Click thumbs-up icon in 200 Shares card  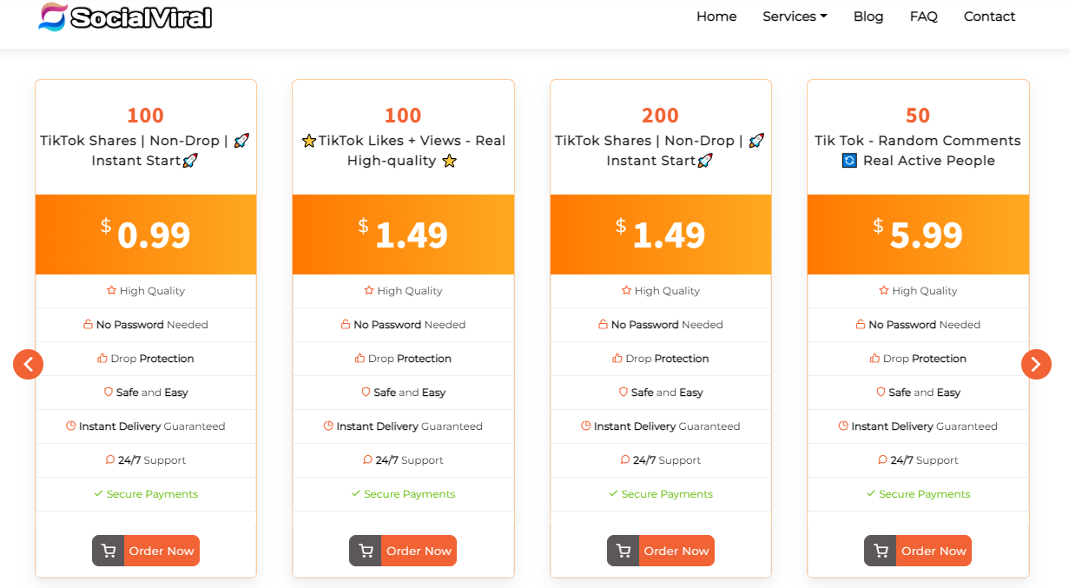point(617,359)
